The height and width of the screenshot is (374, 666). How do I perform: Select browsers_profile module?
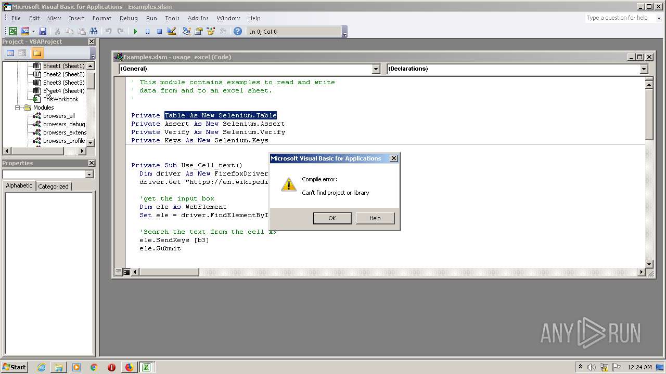coord(64,141)
